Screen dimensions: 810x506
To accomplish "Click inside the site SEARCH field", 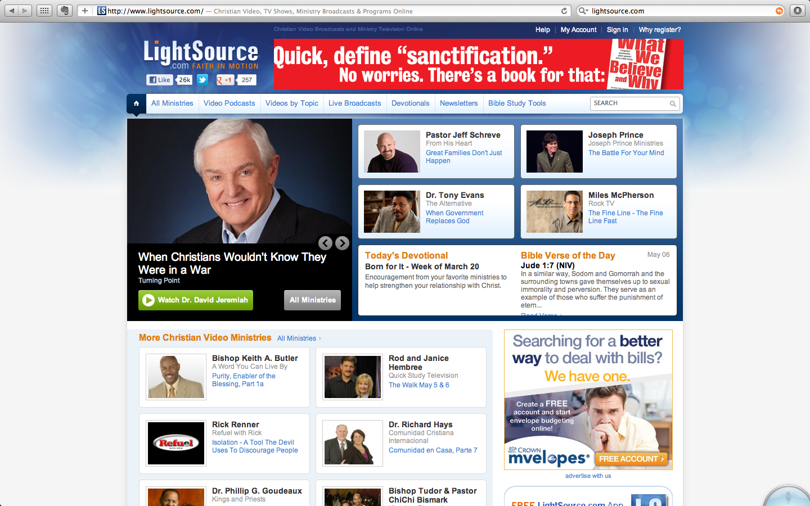I will pos(629,103).
